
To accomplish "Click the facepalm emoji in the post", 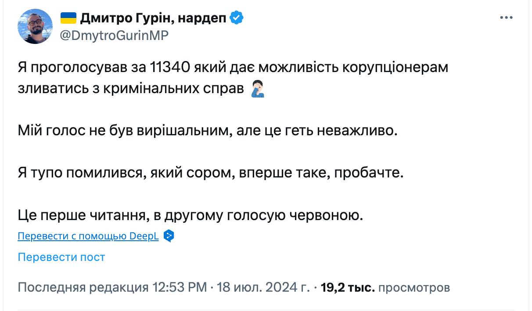I will click(257, 89).
